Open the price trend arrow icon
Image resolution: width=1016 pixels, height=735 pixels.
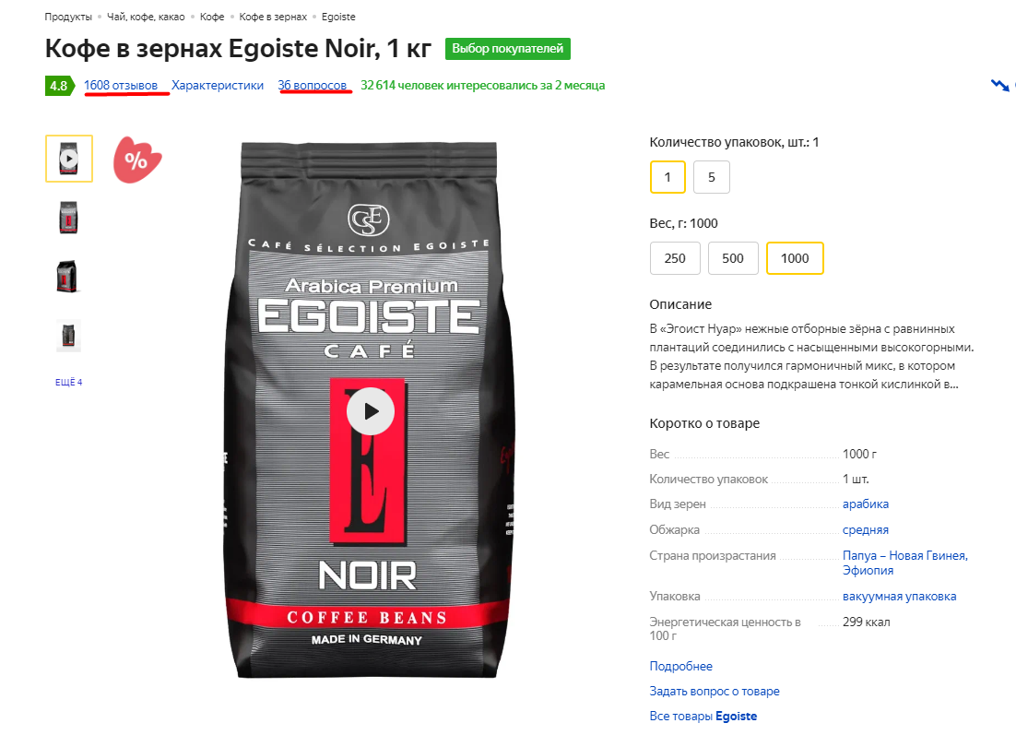1000,85
